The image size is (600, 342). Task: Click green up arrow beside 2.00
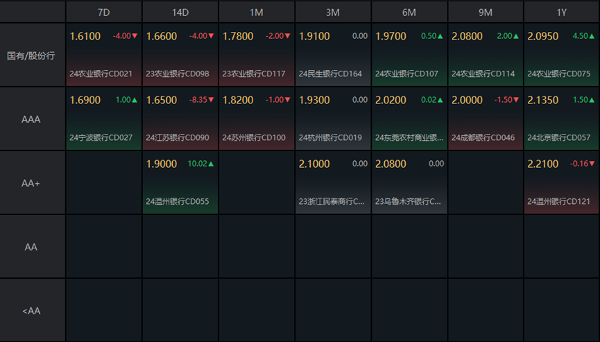516,36
